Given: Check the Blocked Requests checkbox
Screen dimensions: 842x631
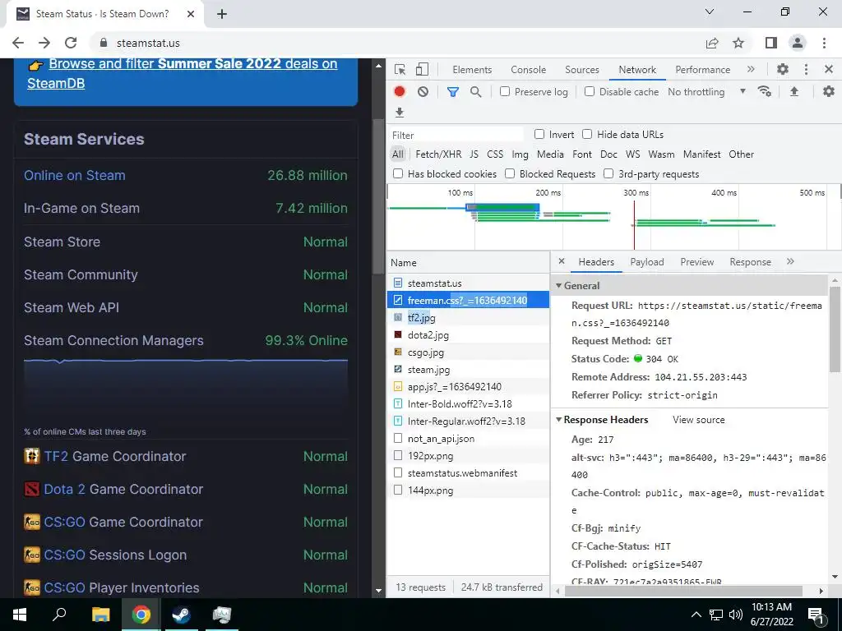Looking at the screenshot, I should pyautogui.click(x=510, y=173).
